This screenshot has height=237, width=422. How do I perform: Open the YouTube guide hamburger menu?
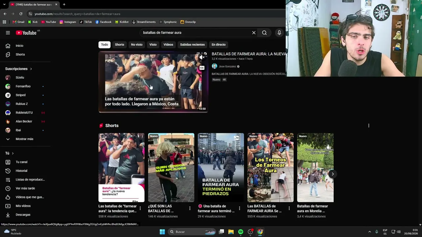[x=8, y=33]
